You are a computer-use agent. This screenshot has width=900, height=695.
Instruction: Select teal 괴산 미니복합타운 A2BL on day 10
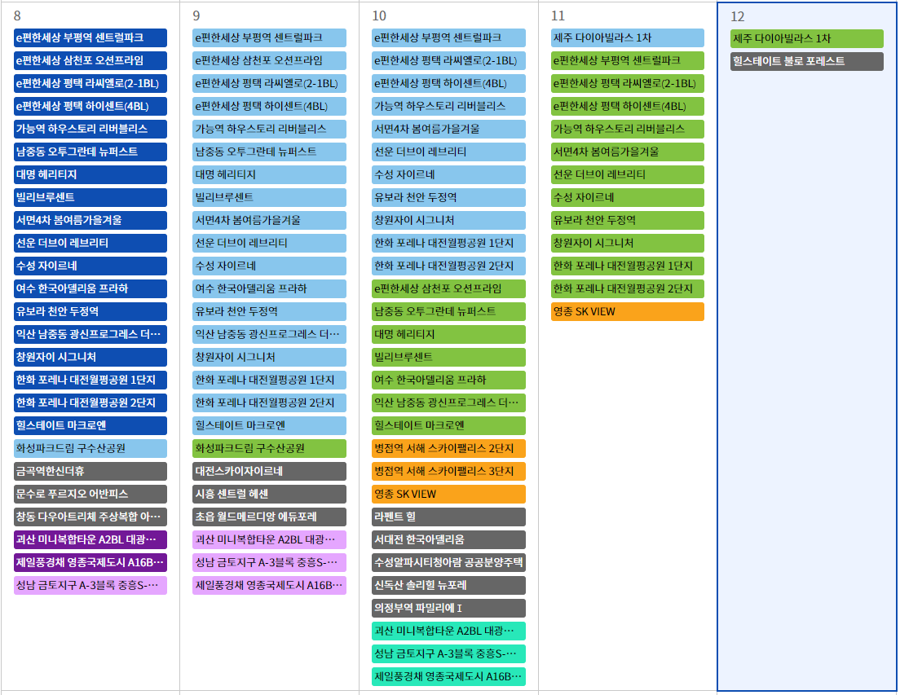[448, 631]
